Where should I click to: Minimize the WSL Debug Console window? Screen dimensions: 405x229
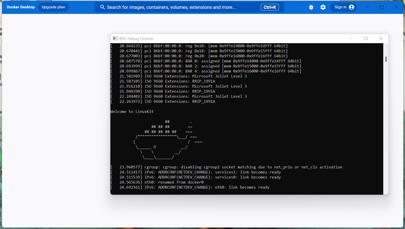(x=351, y=38)
